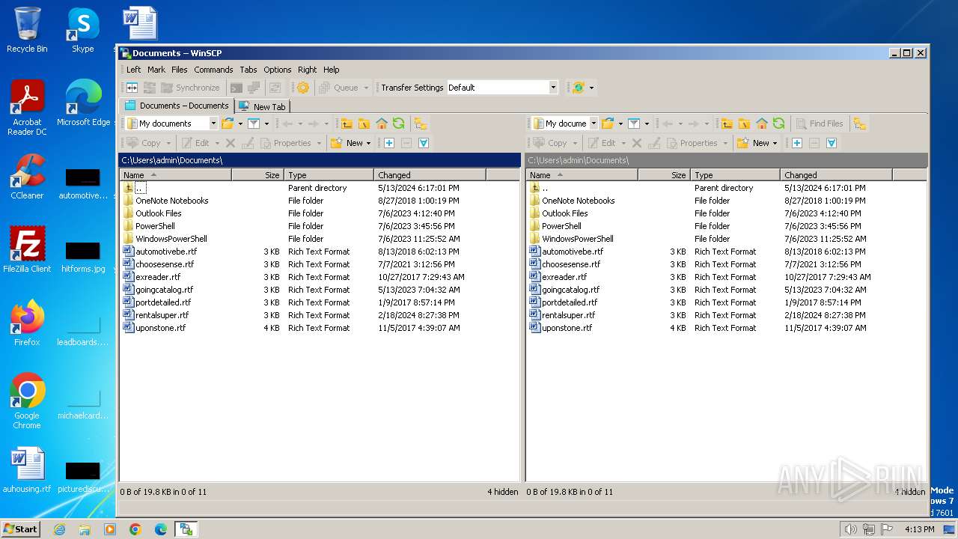Open Preferences via the gear icon
Viewport: 958px width, 539px height.
coord(303,88)
